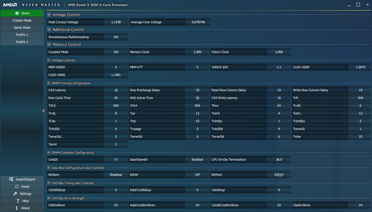Switch to Game Mode
Image resolution: width=372 pixels, height=212 pixels.
pyautogui.click(x=22, y=28)
